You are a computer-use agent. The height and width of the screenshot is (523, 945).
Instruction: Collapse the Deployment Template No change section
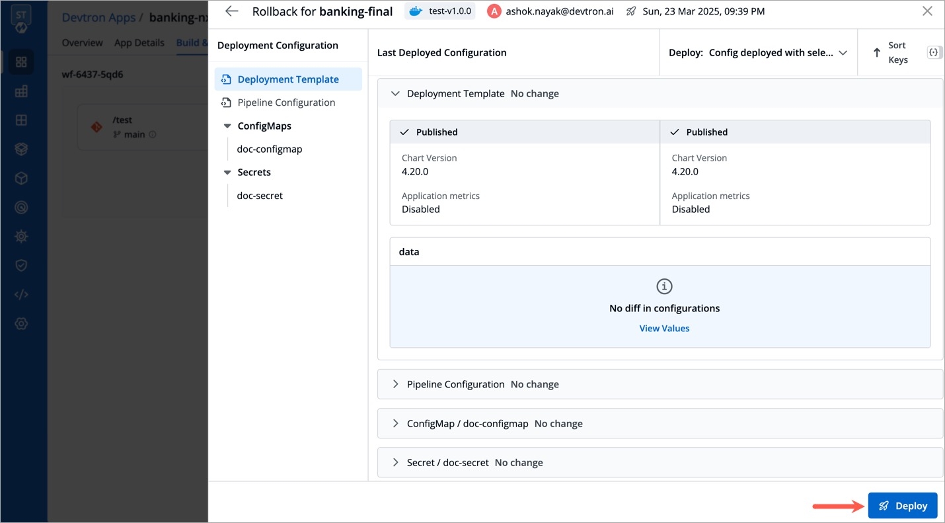(660, 94)
